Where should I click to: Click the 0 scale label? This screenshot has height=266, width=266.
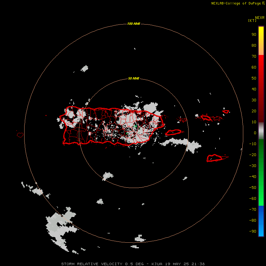[255, 133]
